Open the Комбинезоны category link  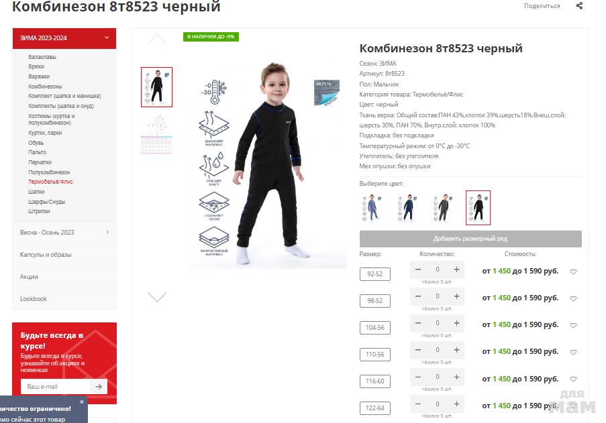tap(45, 86)
